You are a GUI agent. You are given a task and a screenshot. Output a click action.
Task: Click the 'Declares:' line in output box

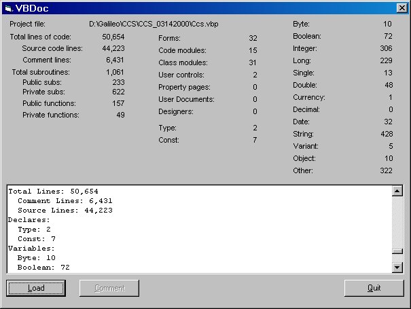pyautogui.click(x=29, y=220)
